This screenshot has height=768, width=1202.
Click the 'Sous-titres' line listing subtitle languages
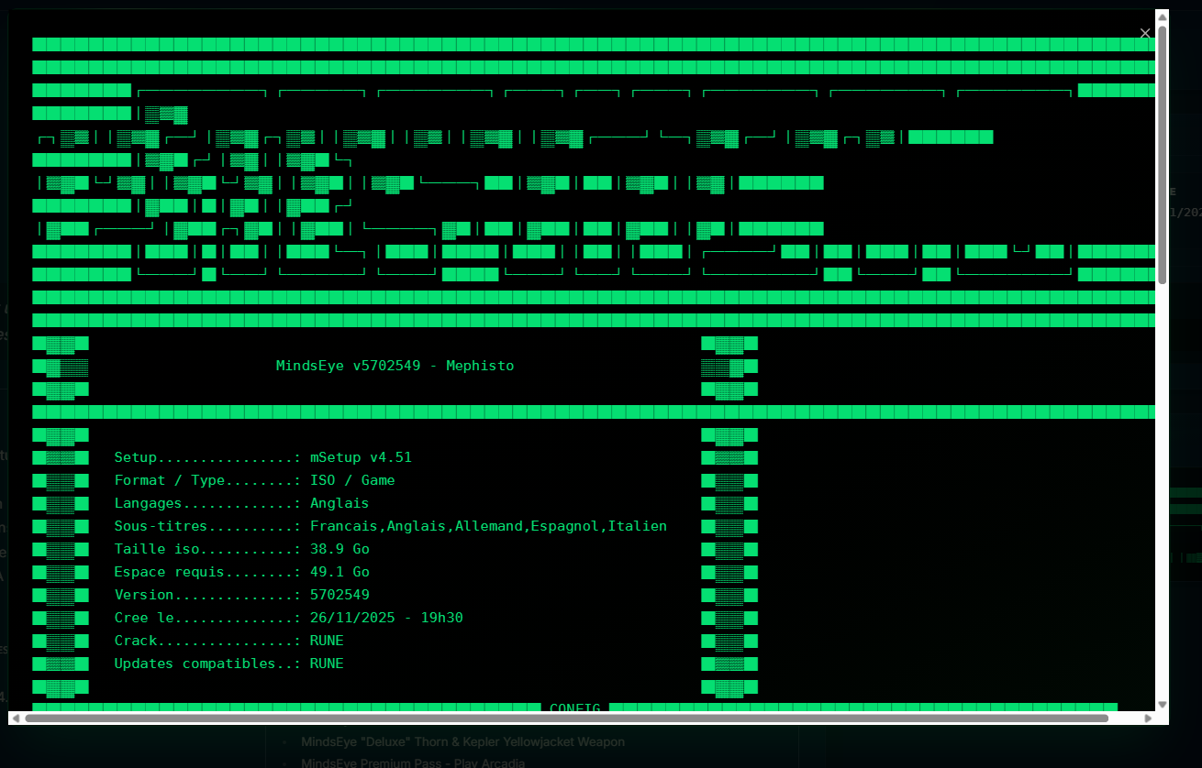click(391, 526)
